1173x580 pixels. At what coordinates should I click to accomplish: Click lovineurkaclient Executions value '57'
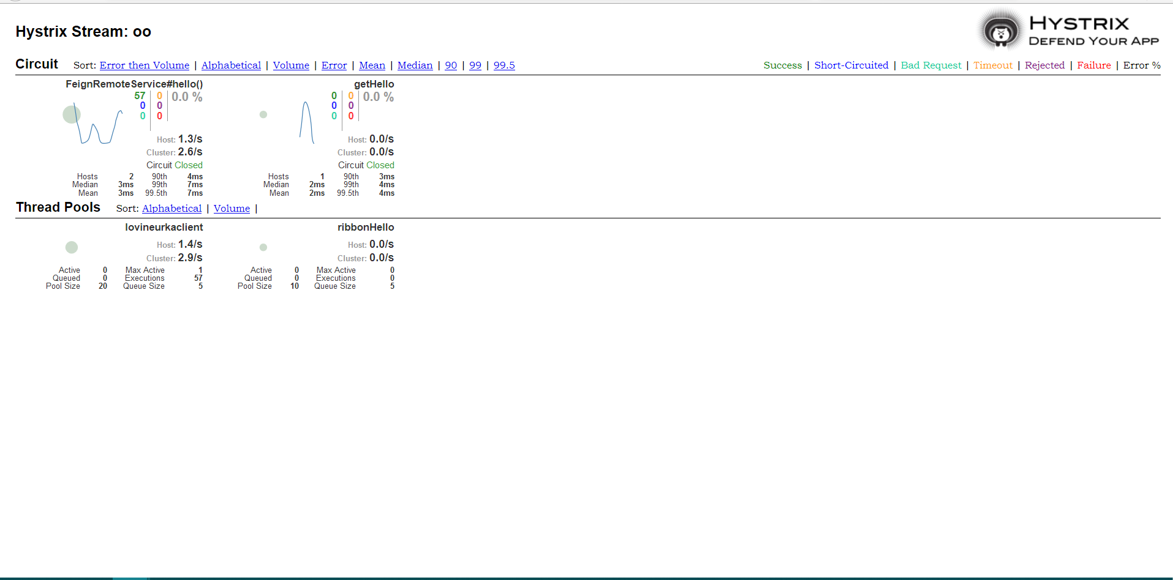[x=198, y=278]
